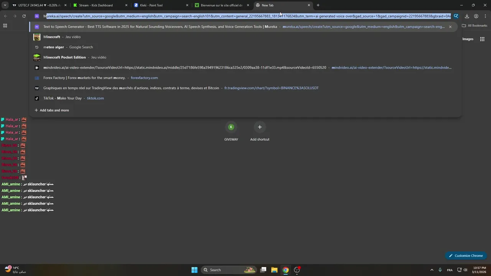Open the network tray icon
This screenshot has width=491, height=276.
tap(459, 270)
